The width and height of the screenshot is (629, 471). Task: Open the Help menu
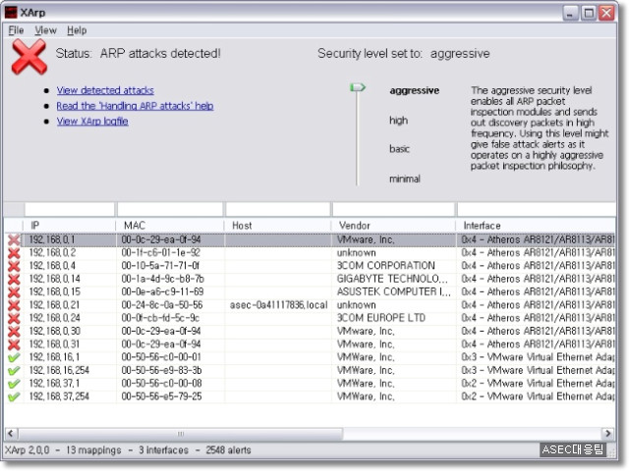pyautogui.click(x=77, y=30)
